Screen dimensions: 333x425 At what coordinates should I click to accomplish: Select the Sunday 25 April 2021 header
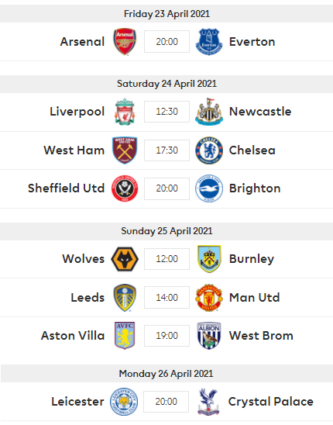(x=166, y=231)
